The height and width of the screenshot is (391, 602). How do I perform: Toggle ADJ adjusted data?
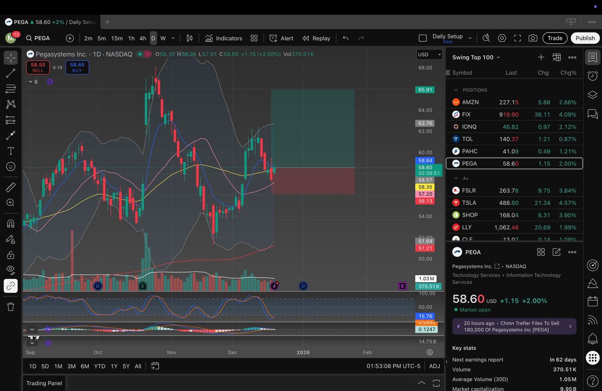point(435,366)
